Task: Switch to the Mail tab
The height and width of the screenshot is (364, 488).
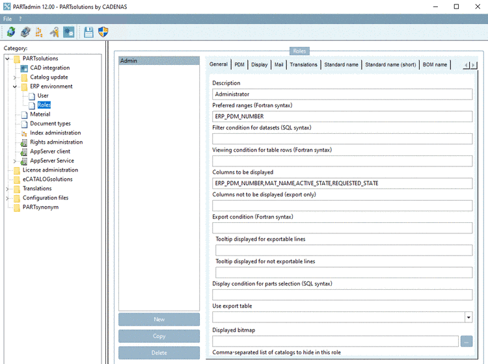Action: tap(279, 64)
